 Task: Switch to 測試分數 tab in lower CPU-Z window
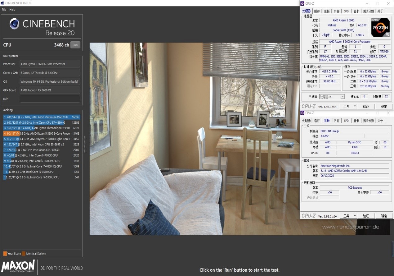click(x=368, y=121)
